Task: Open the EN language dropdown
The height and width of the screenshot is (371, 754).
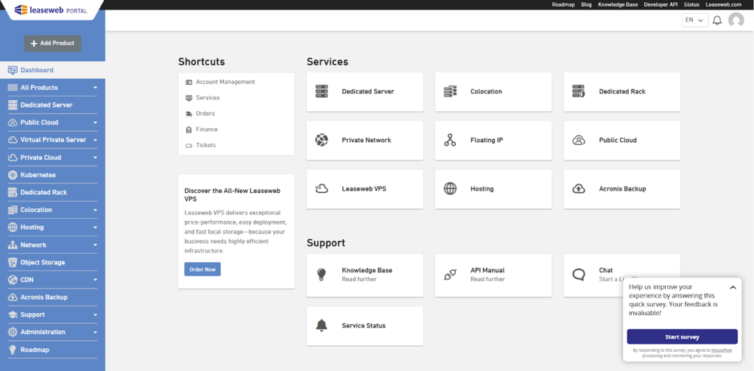Action: (695, 20)
